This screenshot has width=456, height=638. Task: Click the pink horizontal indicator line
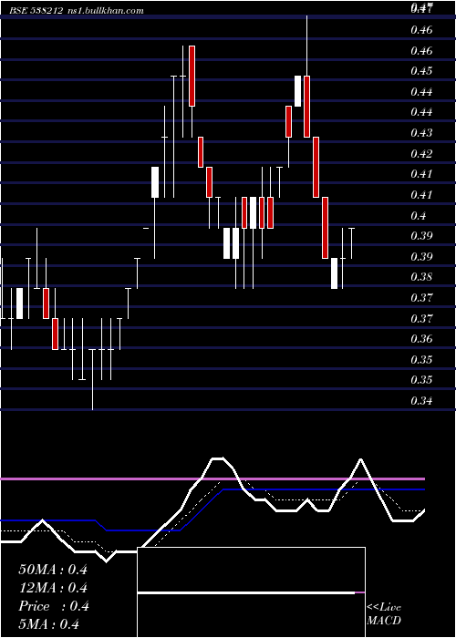pyautogui.click(x=212, y=479)
